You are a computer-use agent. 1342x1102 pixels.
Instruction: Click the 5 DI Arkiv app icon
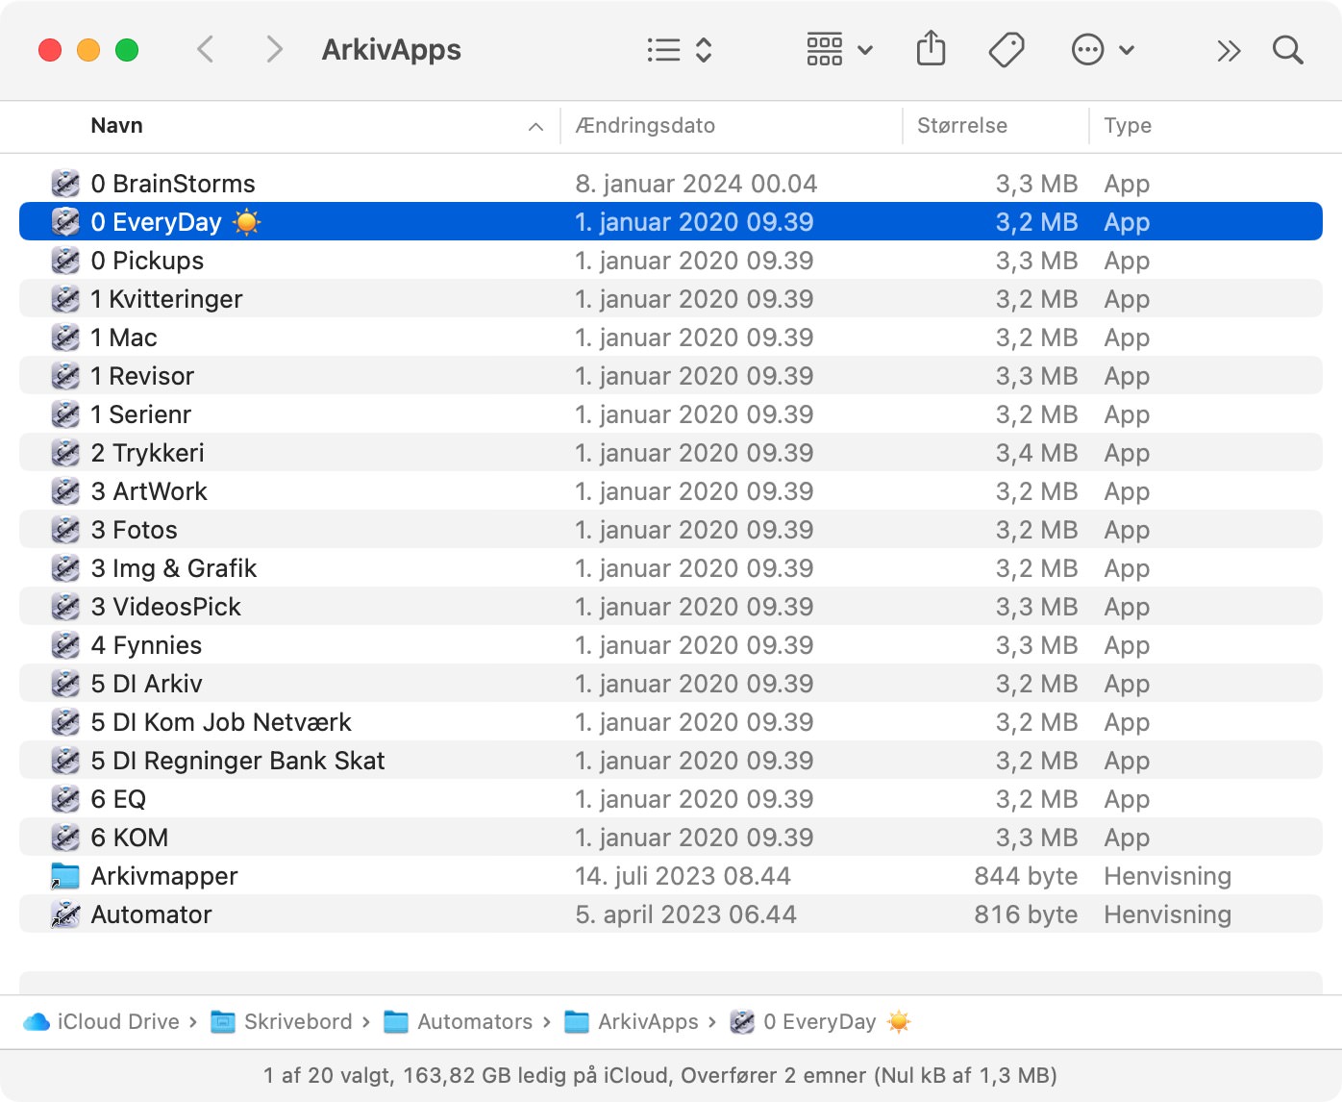coord(65,683)
